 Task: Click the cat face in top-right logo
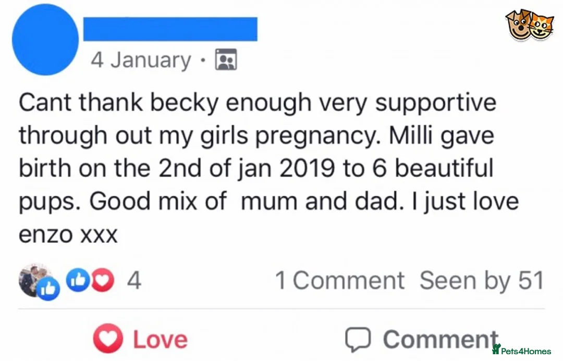tap(541, 25)
